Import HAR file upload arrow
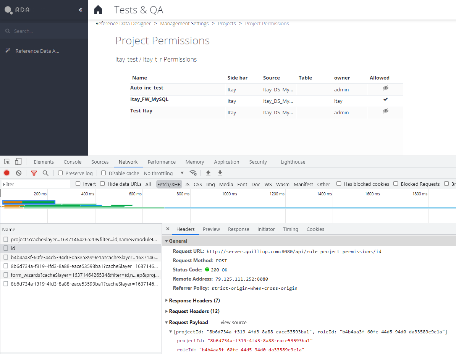 (208, 173)
